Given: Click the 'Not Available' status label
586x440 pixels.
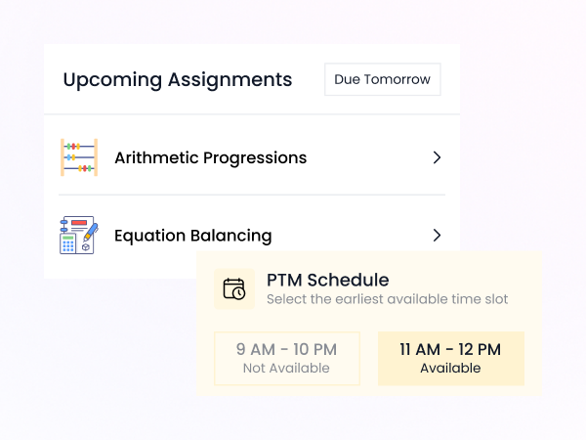Looking at the screenshot, I should (x=286, y=369).
